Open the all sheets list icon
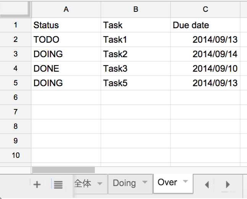Viewport: 247px width, 199px height. [x=58, y=185]
